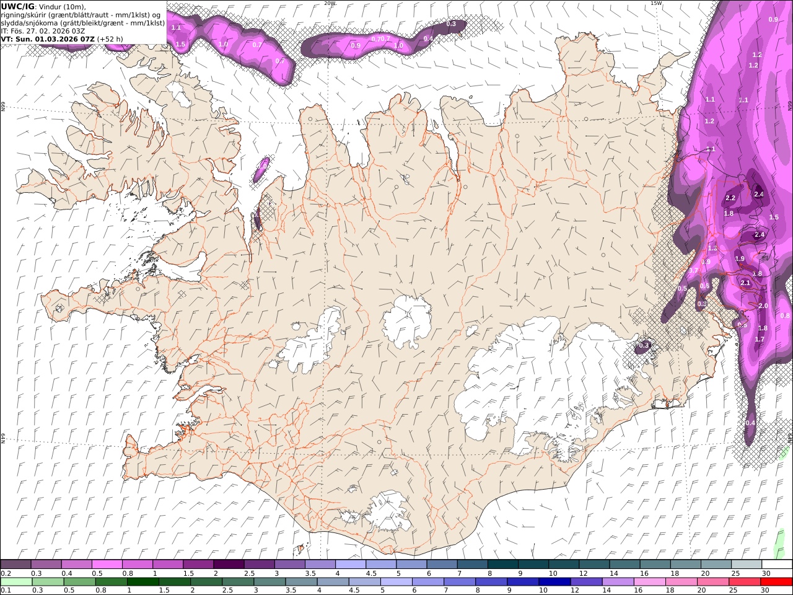Click the UWC/IG title in the header
Viewport: 793px width, 595px height.
coord(17,6)
